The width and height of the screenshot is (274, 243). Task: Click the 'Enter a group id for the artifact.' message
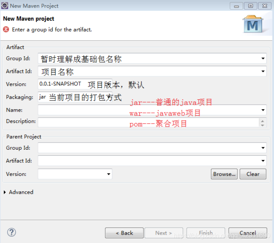pyautogui.click(x=52, y=30)
